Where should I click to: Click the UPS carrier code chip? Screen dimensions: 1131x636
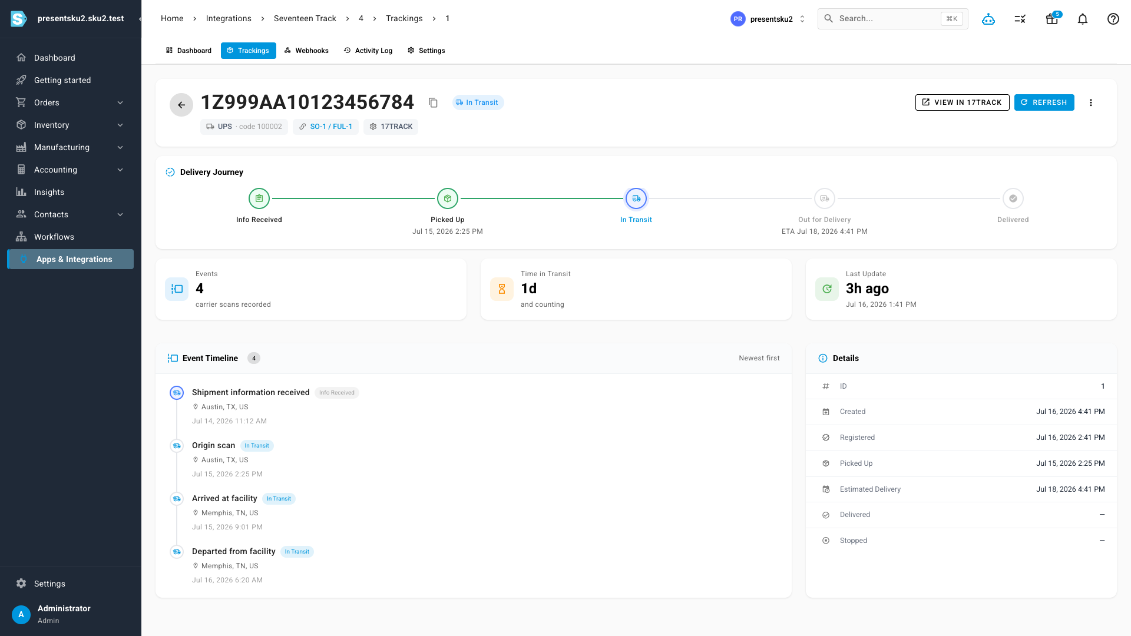244,127
